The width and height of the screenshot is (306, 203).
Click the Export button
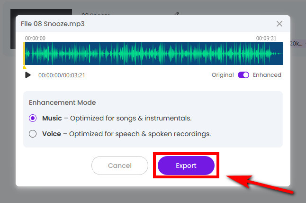point(186,166)
